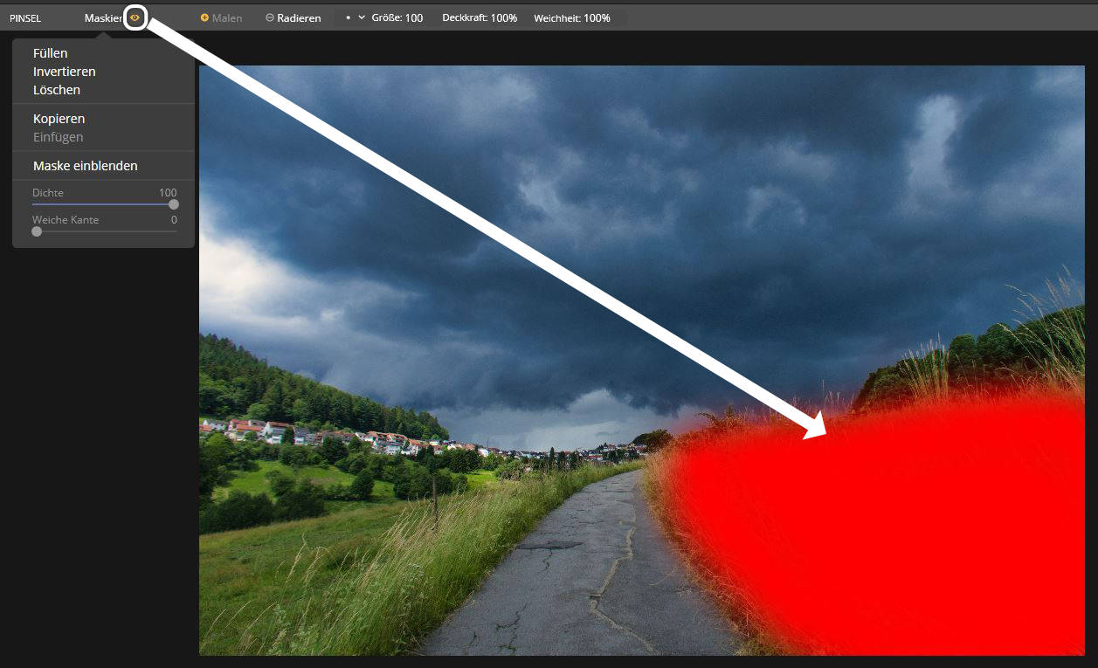
Task: Toggle mask visibility eye icon
Action: [x=135, y=17]
